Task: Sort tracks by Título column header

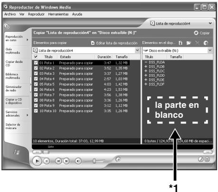Action: (48, 57)
